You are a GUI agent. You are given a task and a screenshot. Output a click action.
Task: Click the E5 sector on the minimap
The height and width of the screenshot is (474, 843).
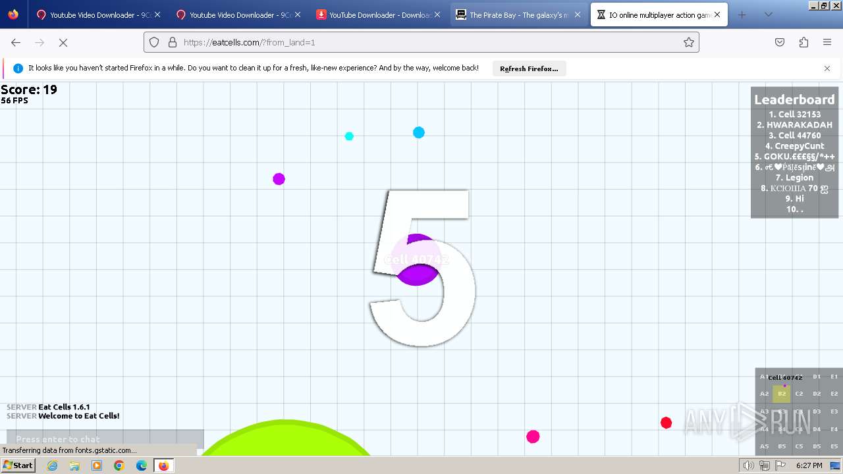(834, 446)
